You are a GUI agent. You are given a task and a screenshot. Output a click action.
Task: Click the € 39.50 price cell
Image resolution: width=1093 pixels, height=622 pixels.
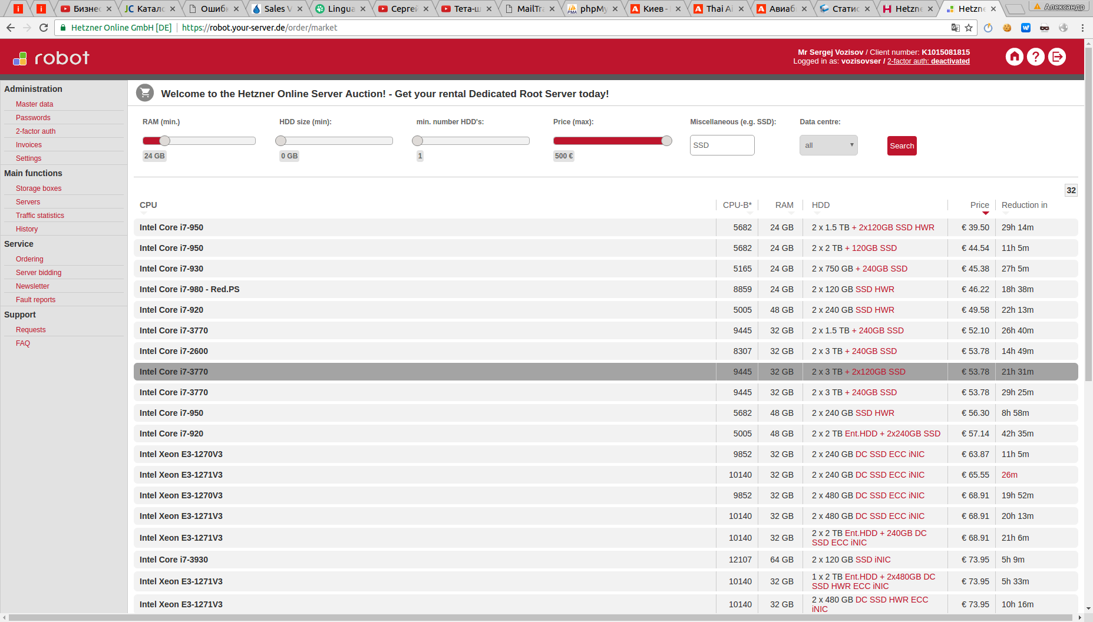[x=975, y=227]
